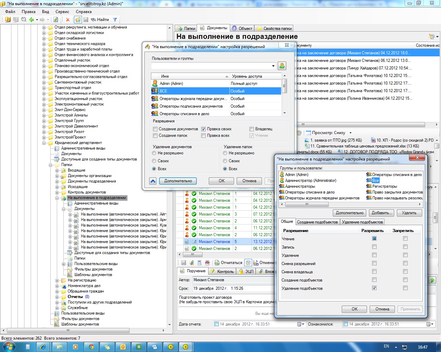The height and width of the screenshot is (352, 441).
Task: Open the 'Сервис' menu
Action: click(x=62, y=12)
